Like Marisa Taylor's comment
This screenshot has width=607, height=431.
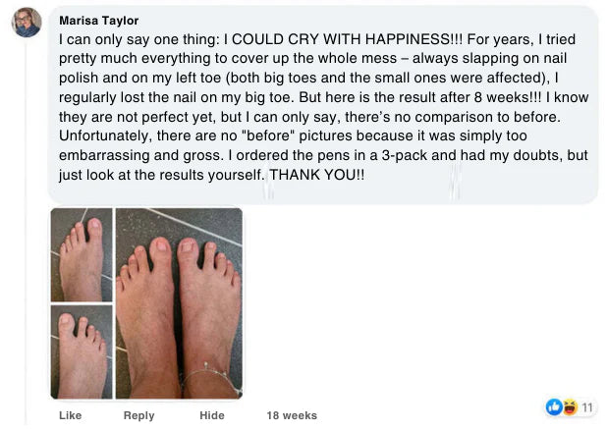click(70, 415)
